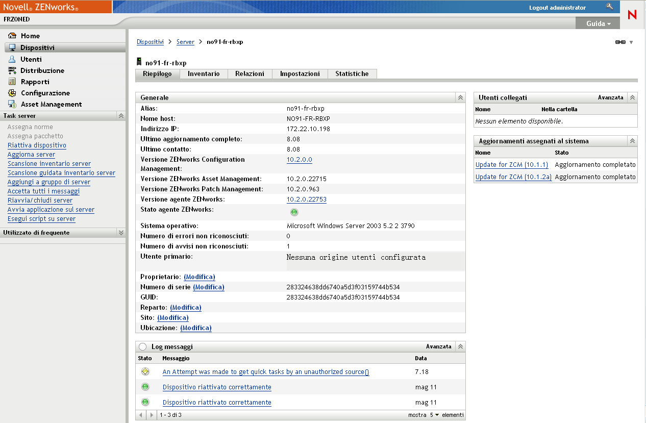
Task: Click the Utenti user icon
Action: 12,59
